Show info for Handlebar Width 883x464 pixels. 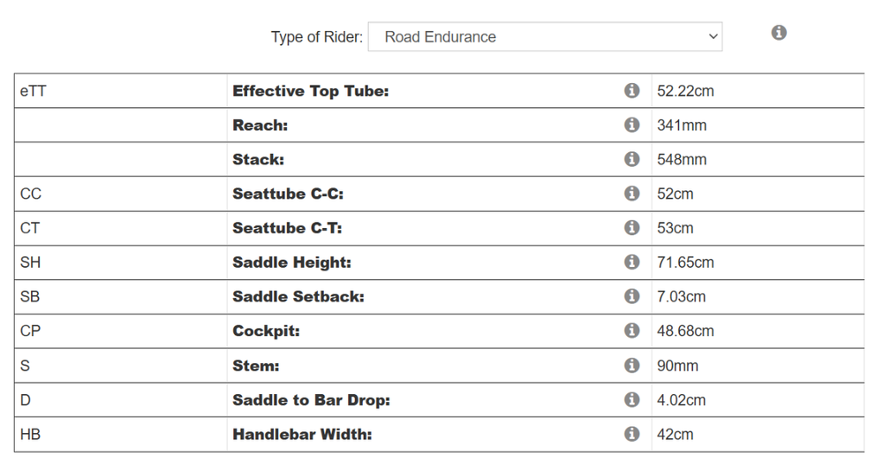point(632,434)
